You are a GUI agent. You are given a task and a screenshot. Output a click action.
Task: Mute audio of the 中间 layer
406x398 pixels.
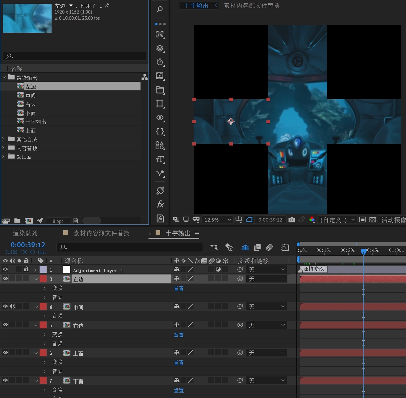tap(12, 306)
